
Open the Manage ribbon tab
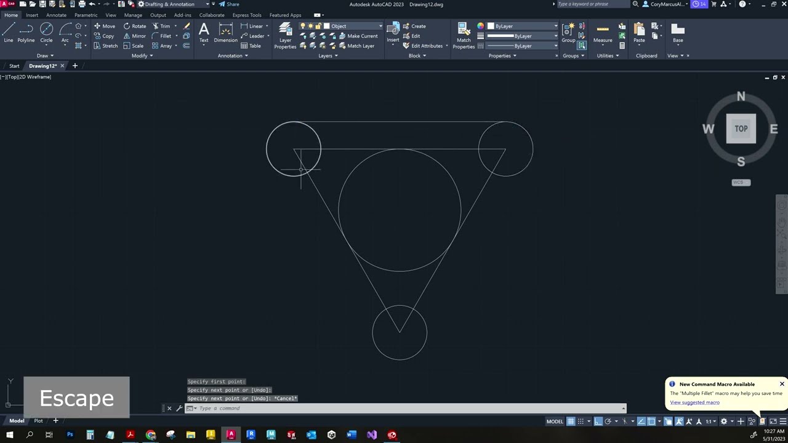pyautogui.click(x=133, y=15)
